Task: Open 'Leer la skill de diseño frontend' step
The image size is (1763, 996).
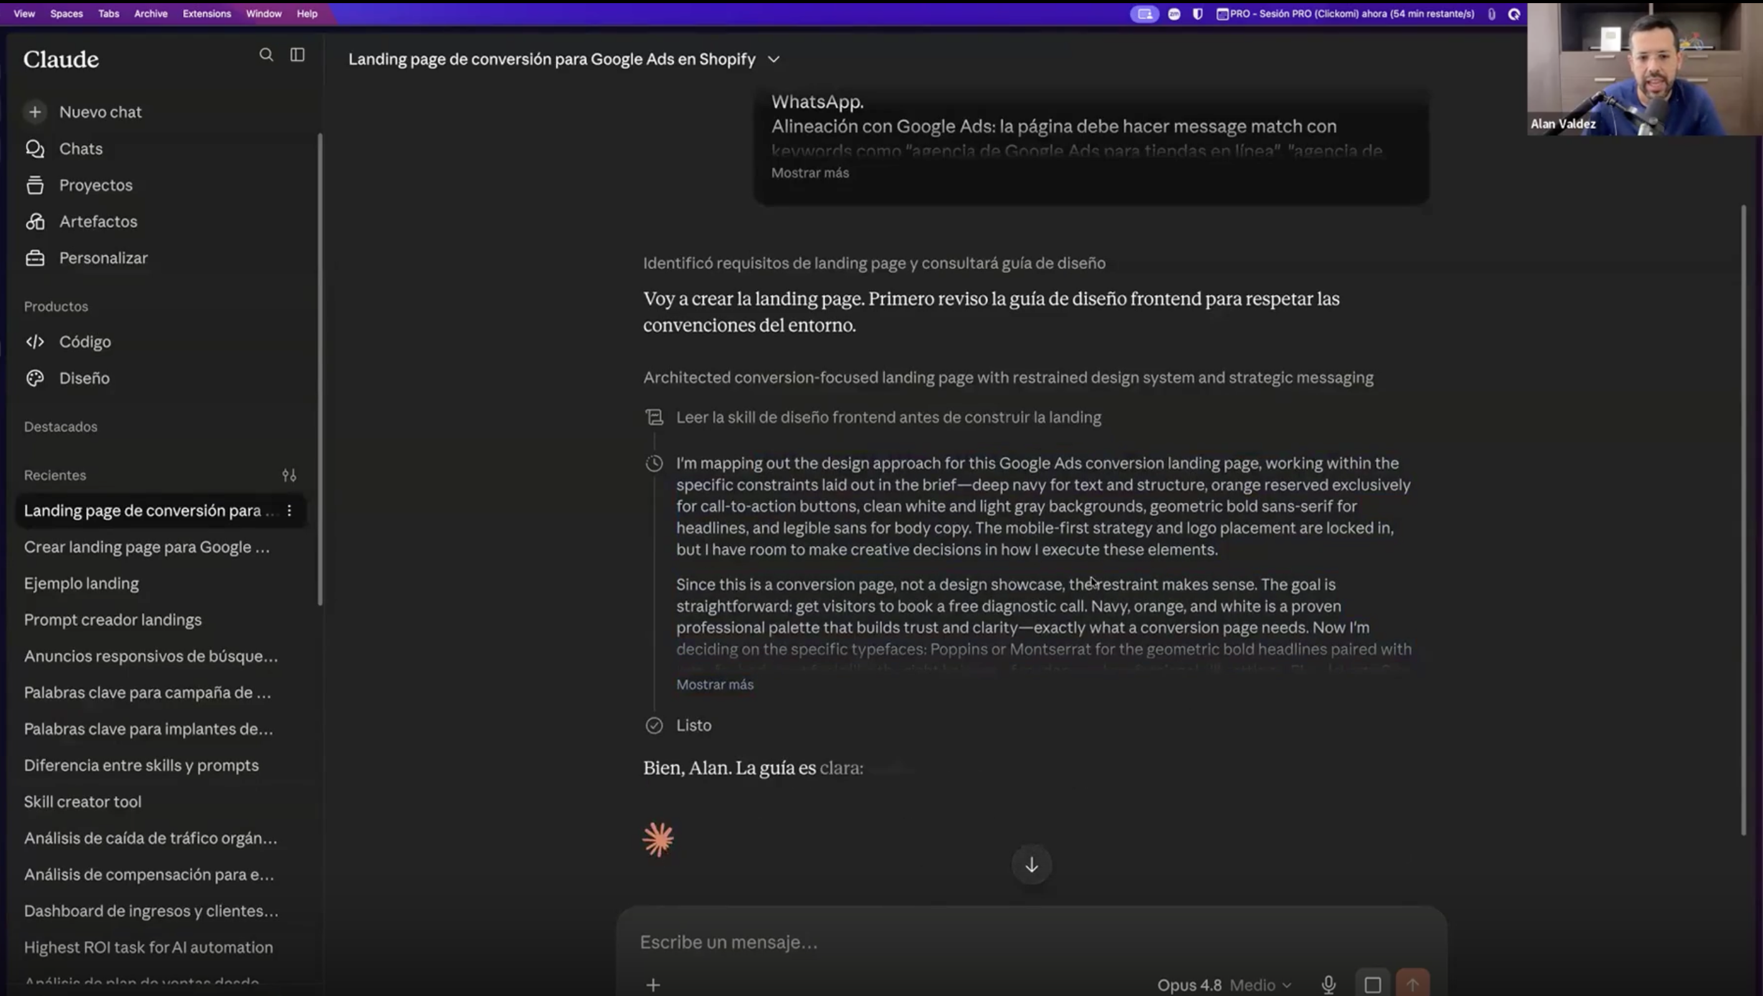Action: point(888,417)
